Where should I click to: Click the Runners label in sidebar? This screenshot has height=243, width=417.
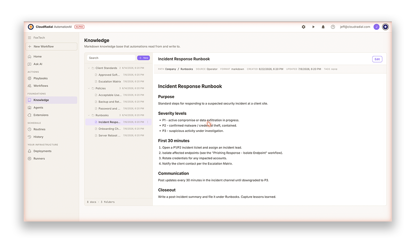click(x=39, y=159)
